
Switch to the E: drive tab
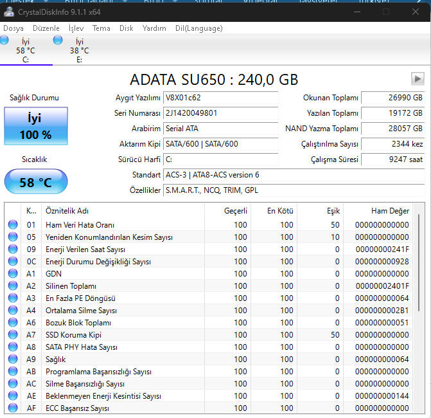[79, 50]
